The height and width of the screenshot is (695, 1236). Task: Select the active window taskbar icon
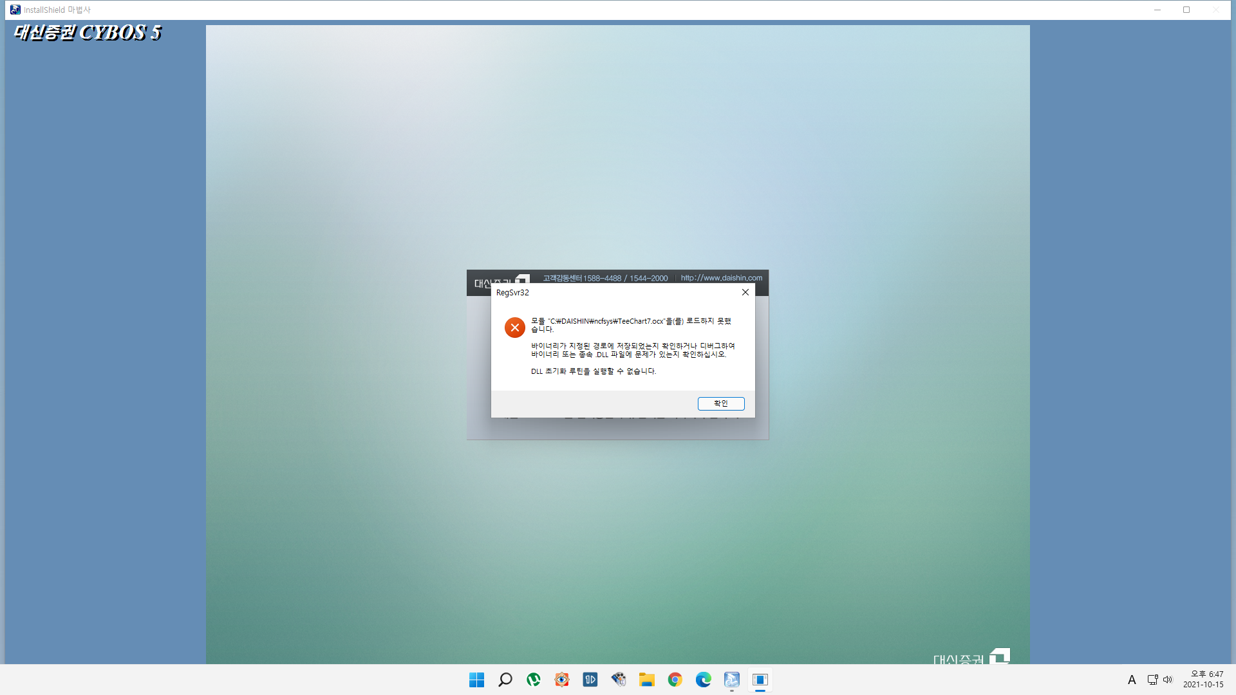[760, 680]
